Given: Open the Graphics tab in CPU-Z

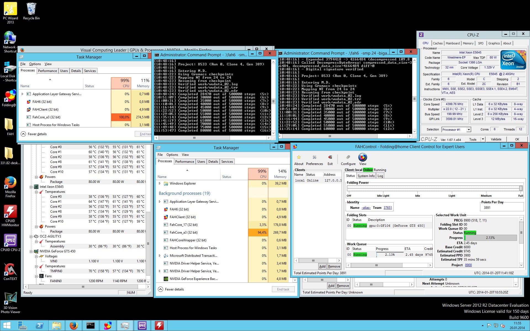Looking at the screenshot, I should pyautogui.click(x=494, y=43).
